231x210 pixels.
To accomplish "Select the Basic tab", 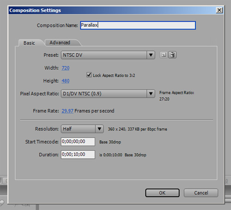I will (x=29, y=43).
